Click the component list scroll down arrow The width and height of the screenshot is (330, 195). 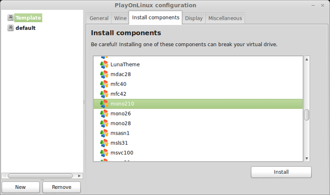pyautogui.click(x=306, y=158)
